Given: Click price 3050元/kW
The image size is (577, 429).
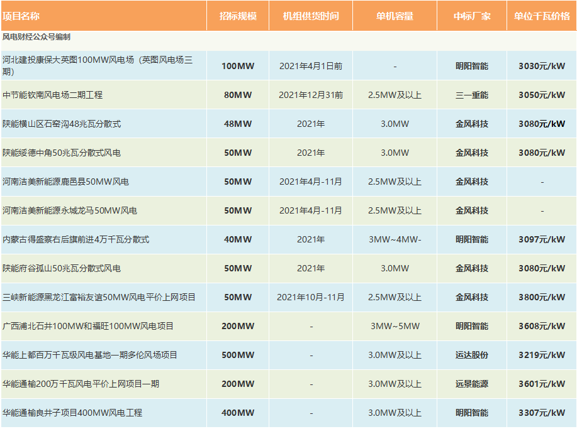Looking at the screenshot, I should pyautogui.click(x=542, y=95).
